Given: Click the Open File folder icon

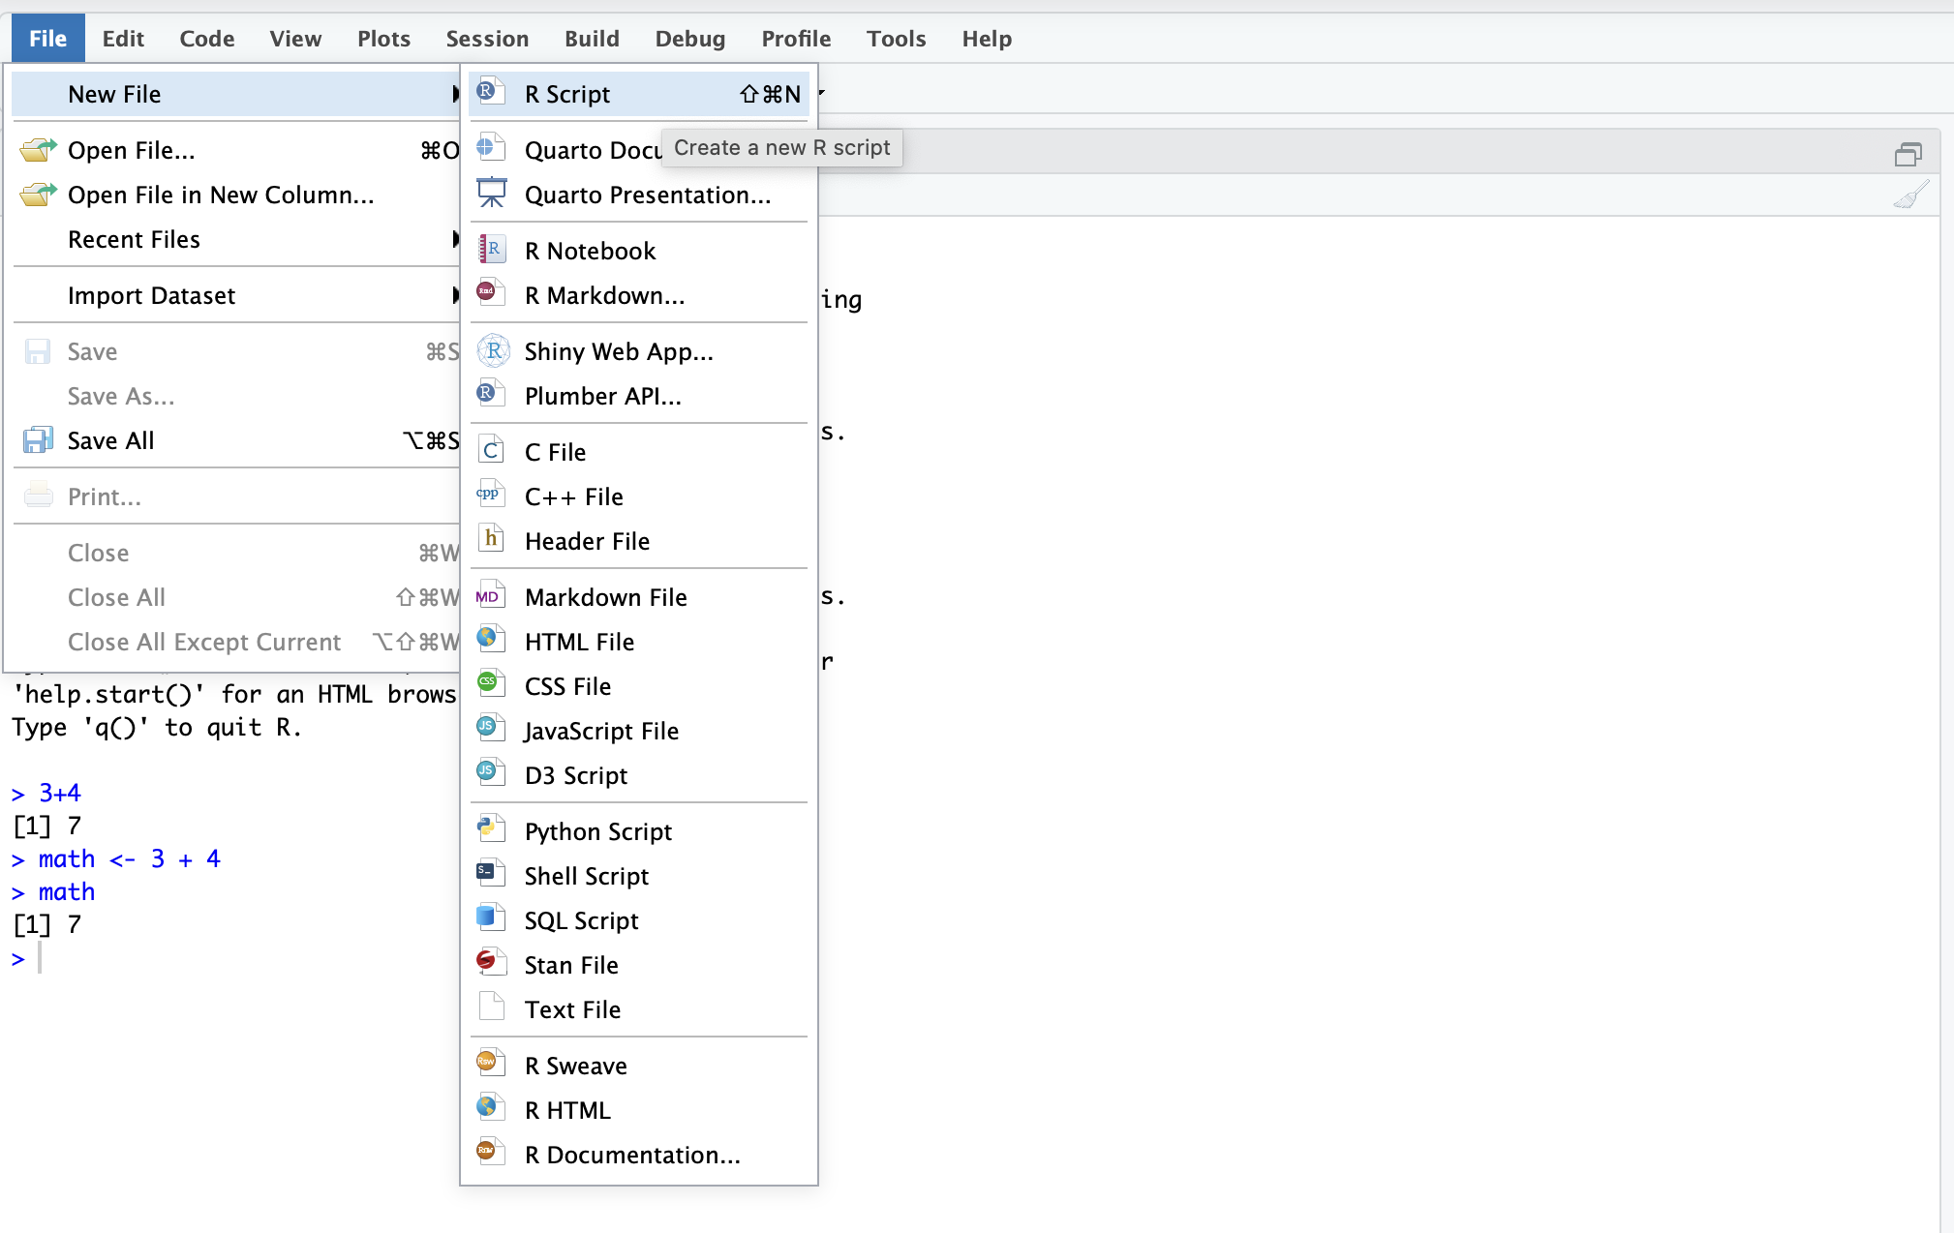Looking at the screenshot, I should coord(38,149).
